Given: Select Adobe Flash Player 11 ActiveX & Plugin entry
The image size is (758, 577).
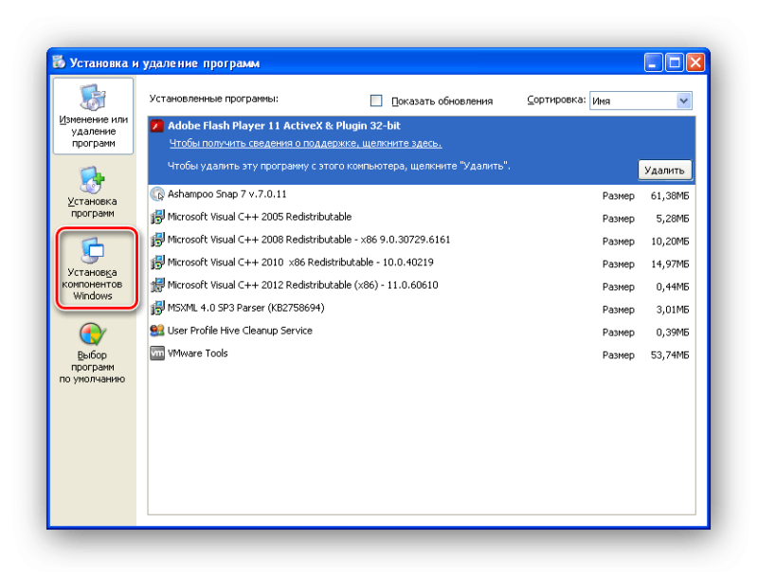Looking at the screenshot, I should tap(422, 151).
